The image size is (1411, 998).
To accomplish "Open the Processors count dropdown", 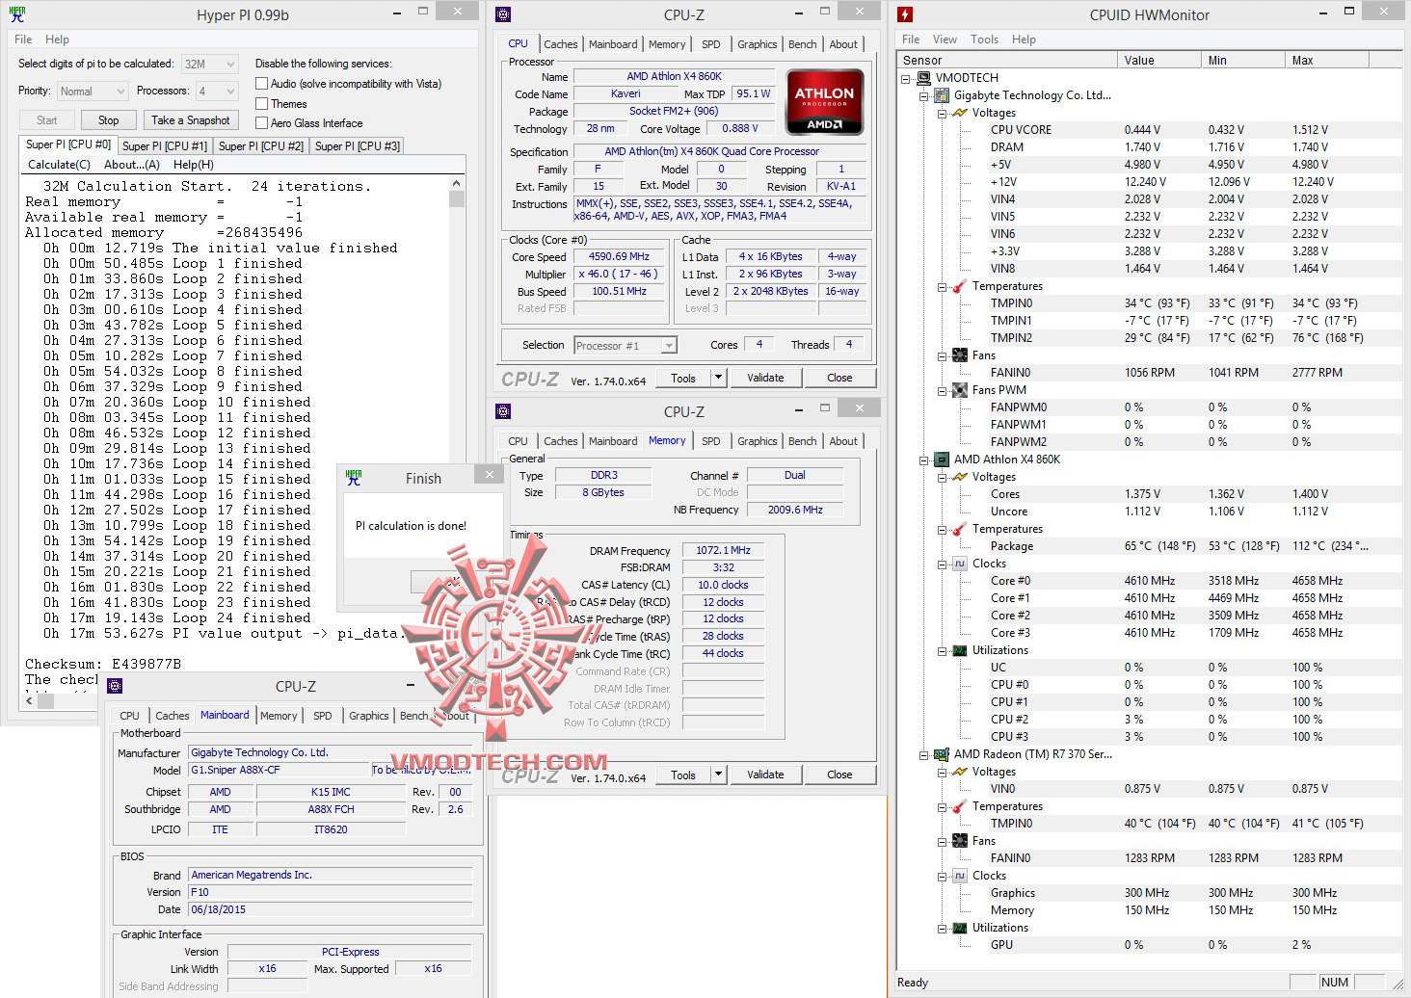I will click(x=216, y=91).
